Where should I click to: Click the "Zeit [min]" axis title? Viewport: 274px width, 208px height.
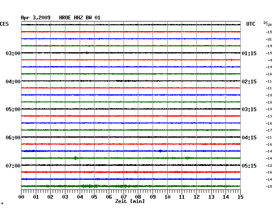click(130, 201)
